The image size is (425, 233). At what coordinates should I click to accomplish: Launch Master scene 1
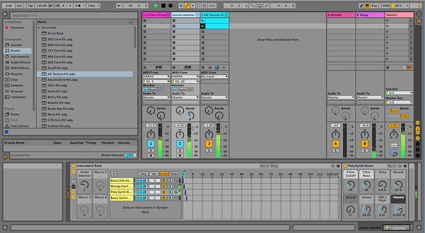(387, 20)
